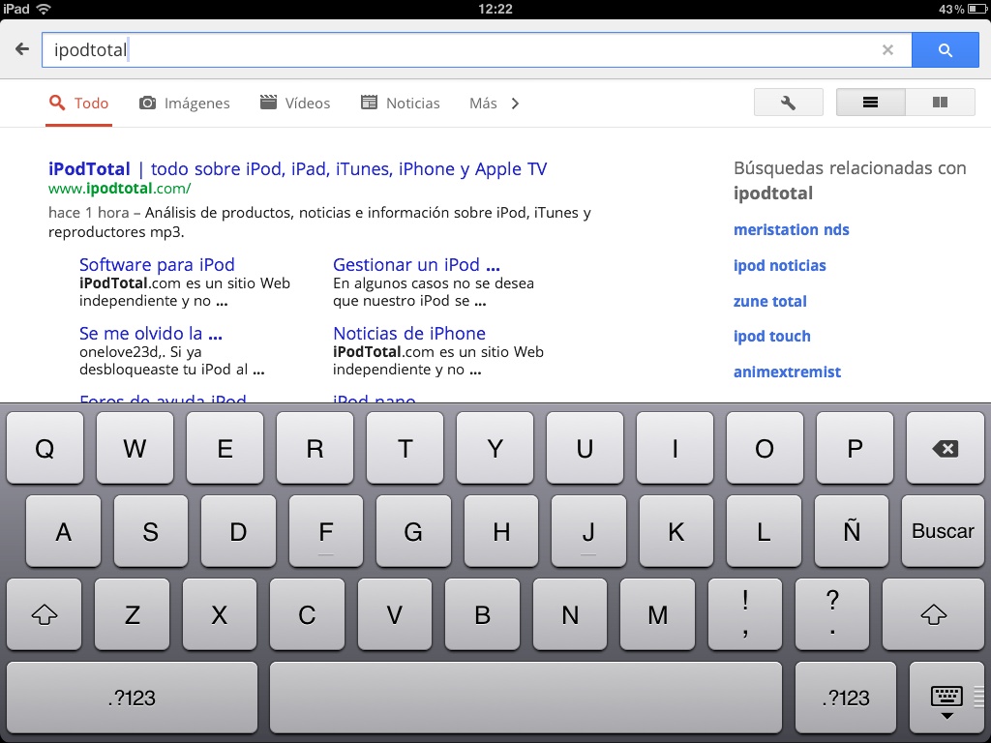The image size is (991, 743).
Task: Tap the B key
Action: pos(482,614)
